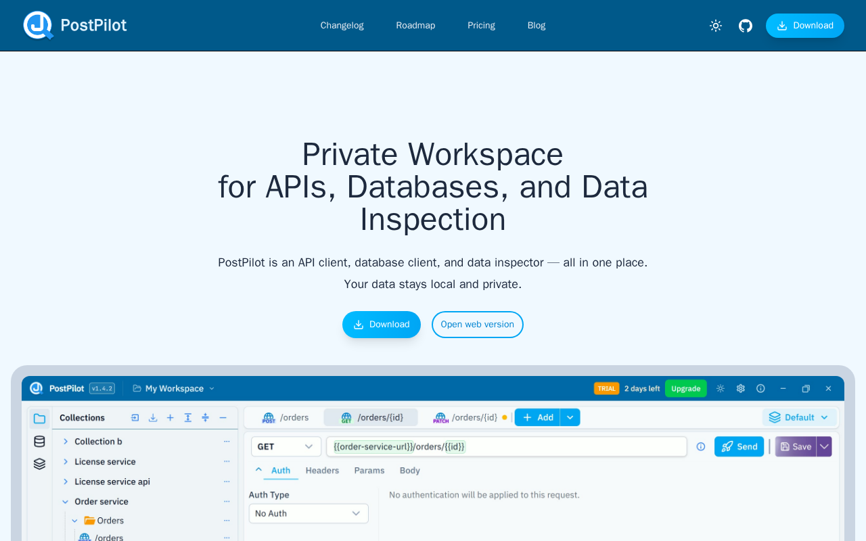
Task: Open the Roadmap nav item
Action: point(415,26)
